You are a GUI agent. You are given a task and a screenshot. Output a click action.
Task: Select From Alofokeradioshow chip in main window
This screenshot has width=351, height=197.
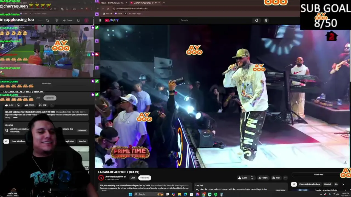click(x=310, y=184)
